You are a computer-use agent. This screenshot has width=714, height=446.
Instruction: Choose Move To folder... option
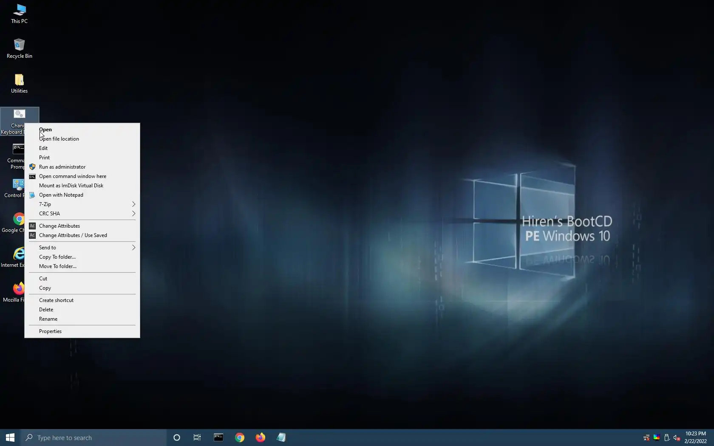pos(82,266)
